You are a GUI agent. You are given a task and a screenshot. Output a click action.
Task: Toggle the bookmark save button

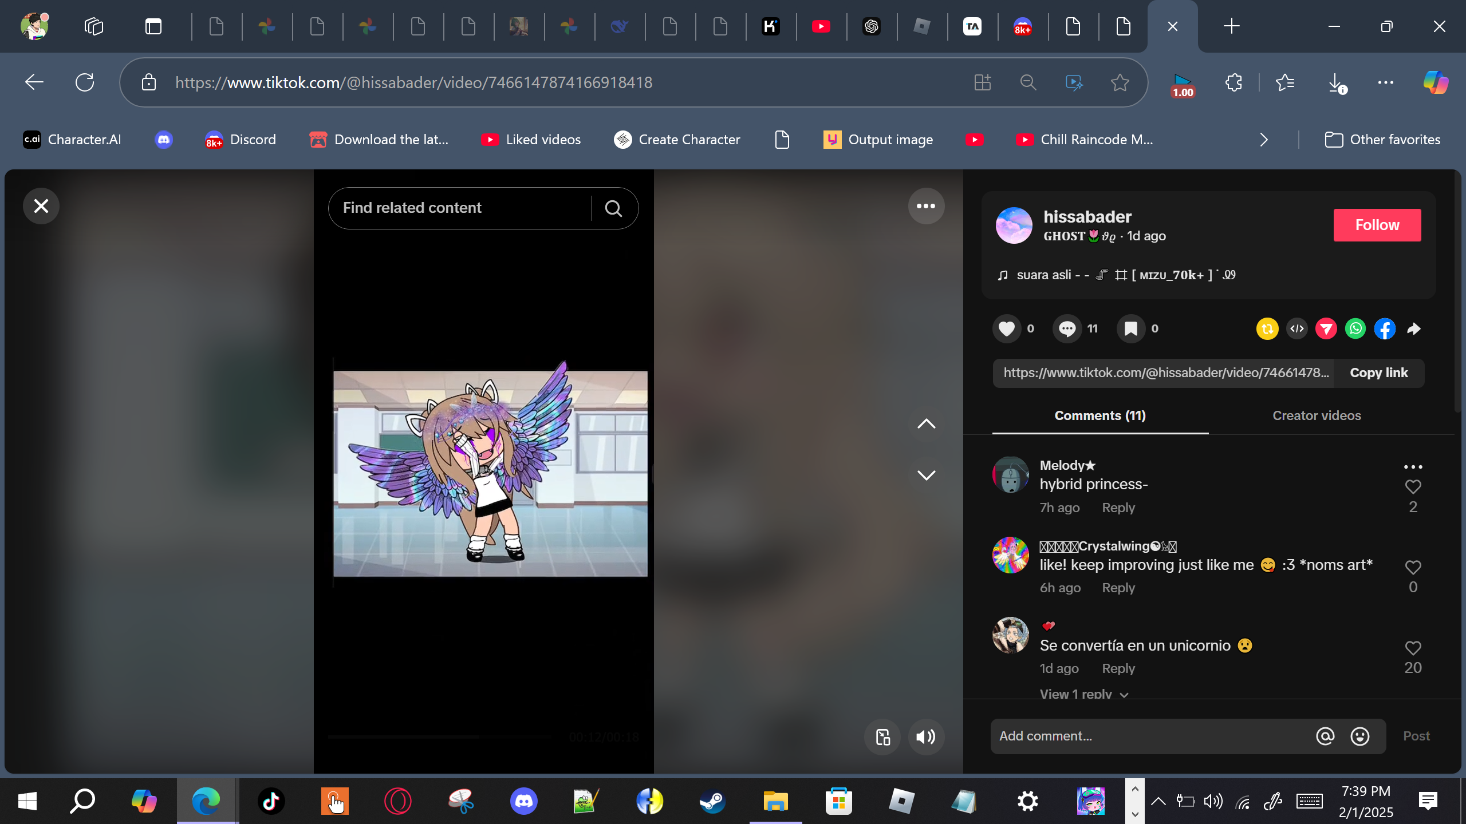1131,328
